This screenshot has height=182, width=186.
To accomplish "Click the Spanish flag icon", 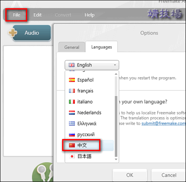I will (72, 80).
